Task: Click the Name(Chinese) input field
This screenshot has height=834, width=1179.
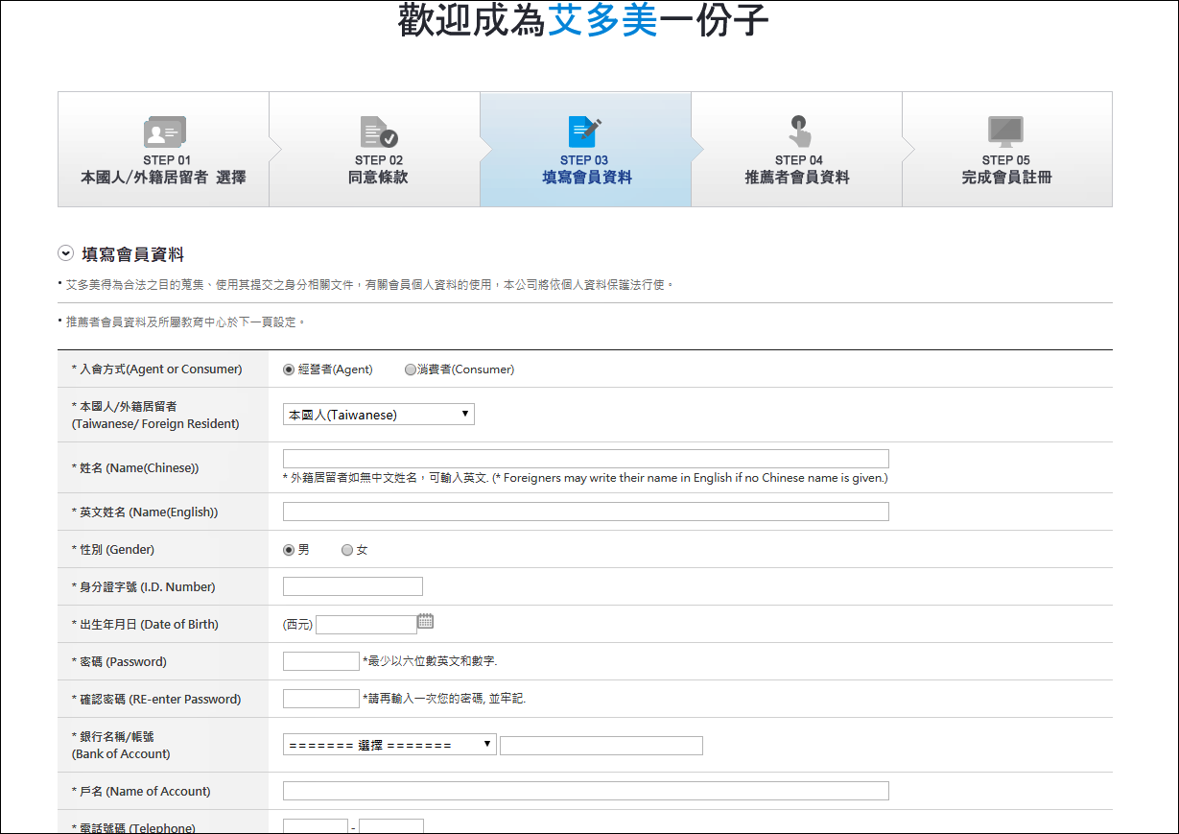Action: [x=586, y=459]
